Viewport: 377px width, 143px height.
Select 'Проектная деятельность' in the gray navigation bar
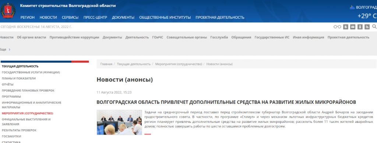(348, 37)
